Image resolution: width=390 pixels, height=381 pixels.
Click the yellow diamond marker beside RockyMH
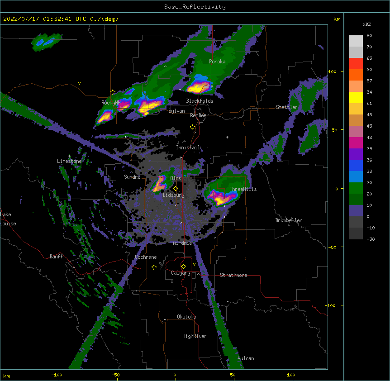point(113,92)
